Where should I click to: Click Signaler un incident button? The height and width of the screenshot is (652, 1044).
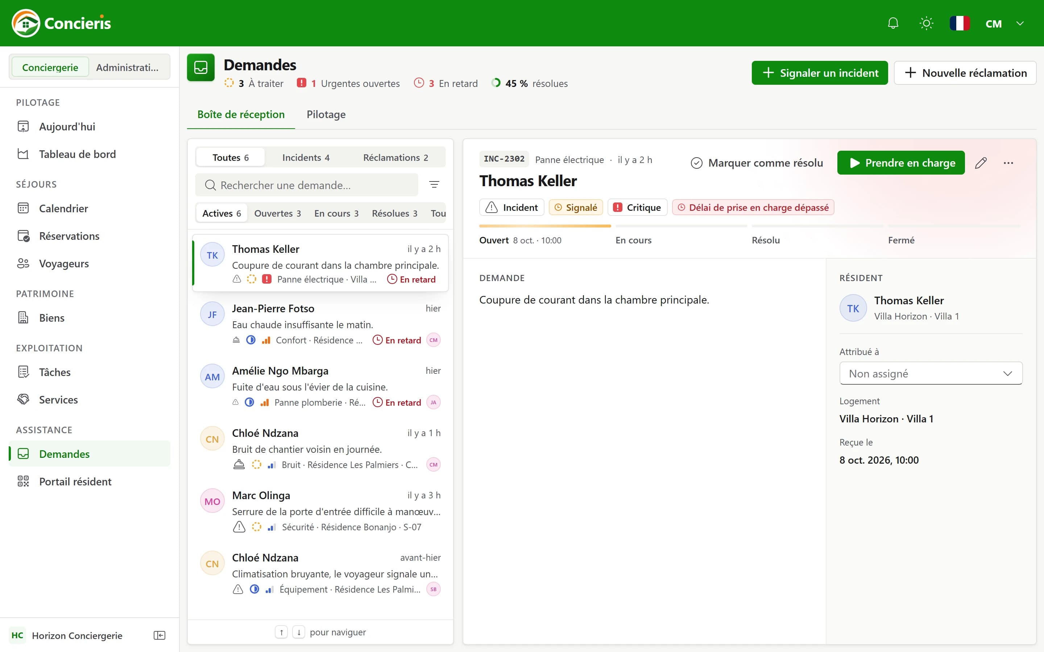[820, 73]
